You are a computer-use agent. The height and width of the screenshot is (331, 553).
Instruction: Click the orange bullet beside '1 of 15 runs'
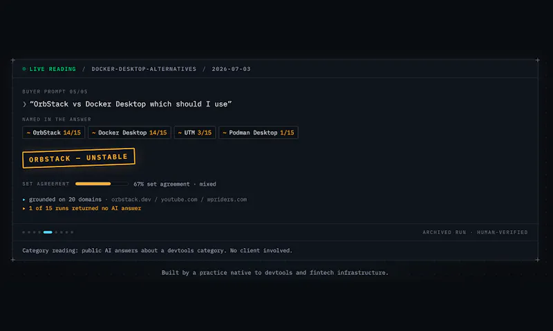point(24,208)
